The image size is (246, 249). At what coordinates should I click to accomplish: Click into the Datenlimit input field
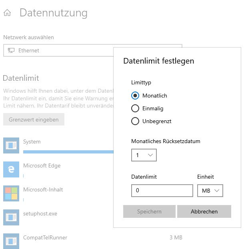pyautogui.click(x=162, y=191)
